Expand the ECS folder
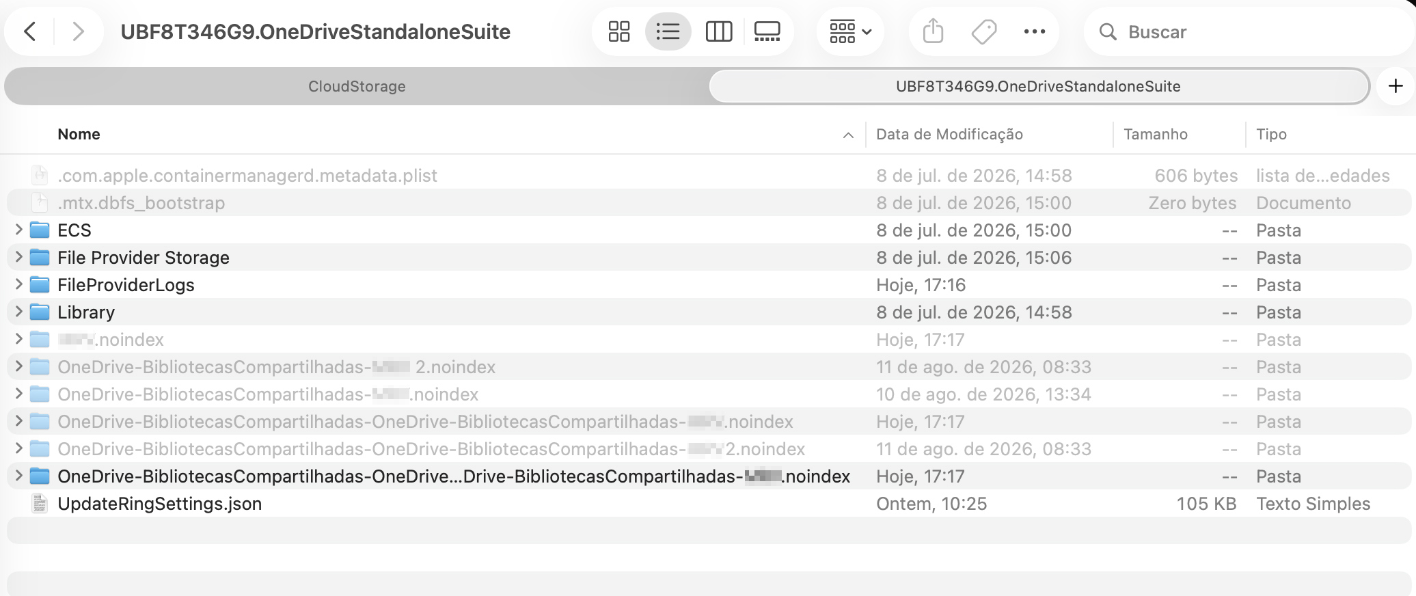1416x596 pixels. (x=18, y=230)
